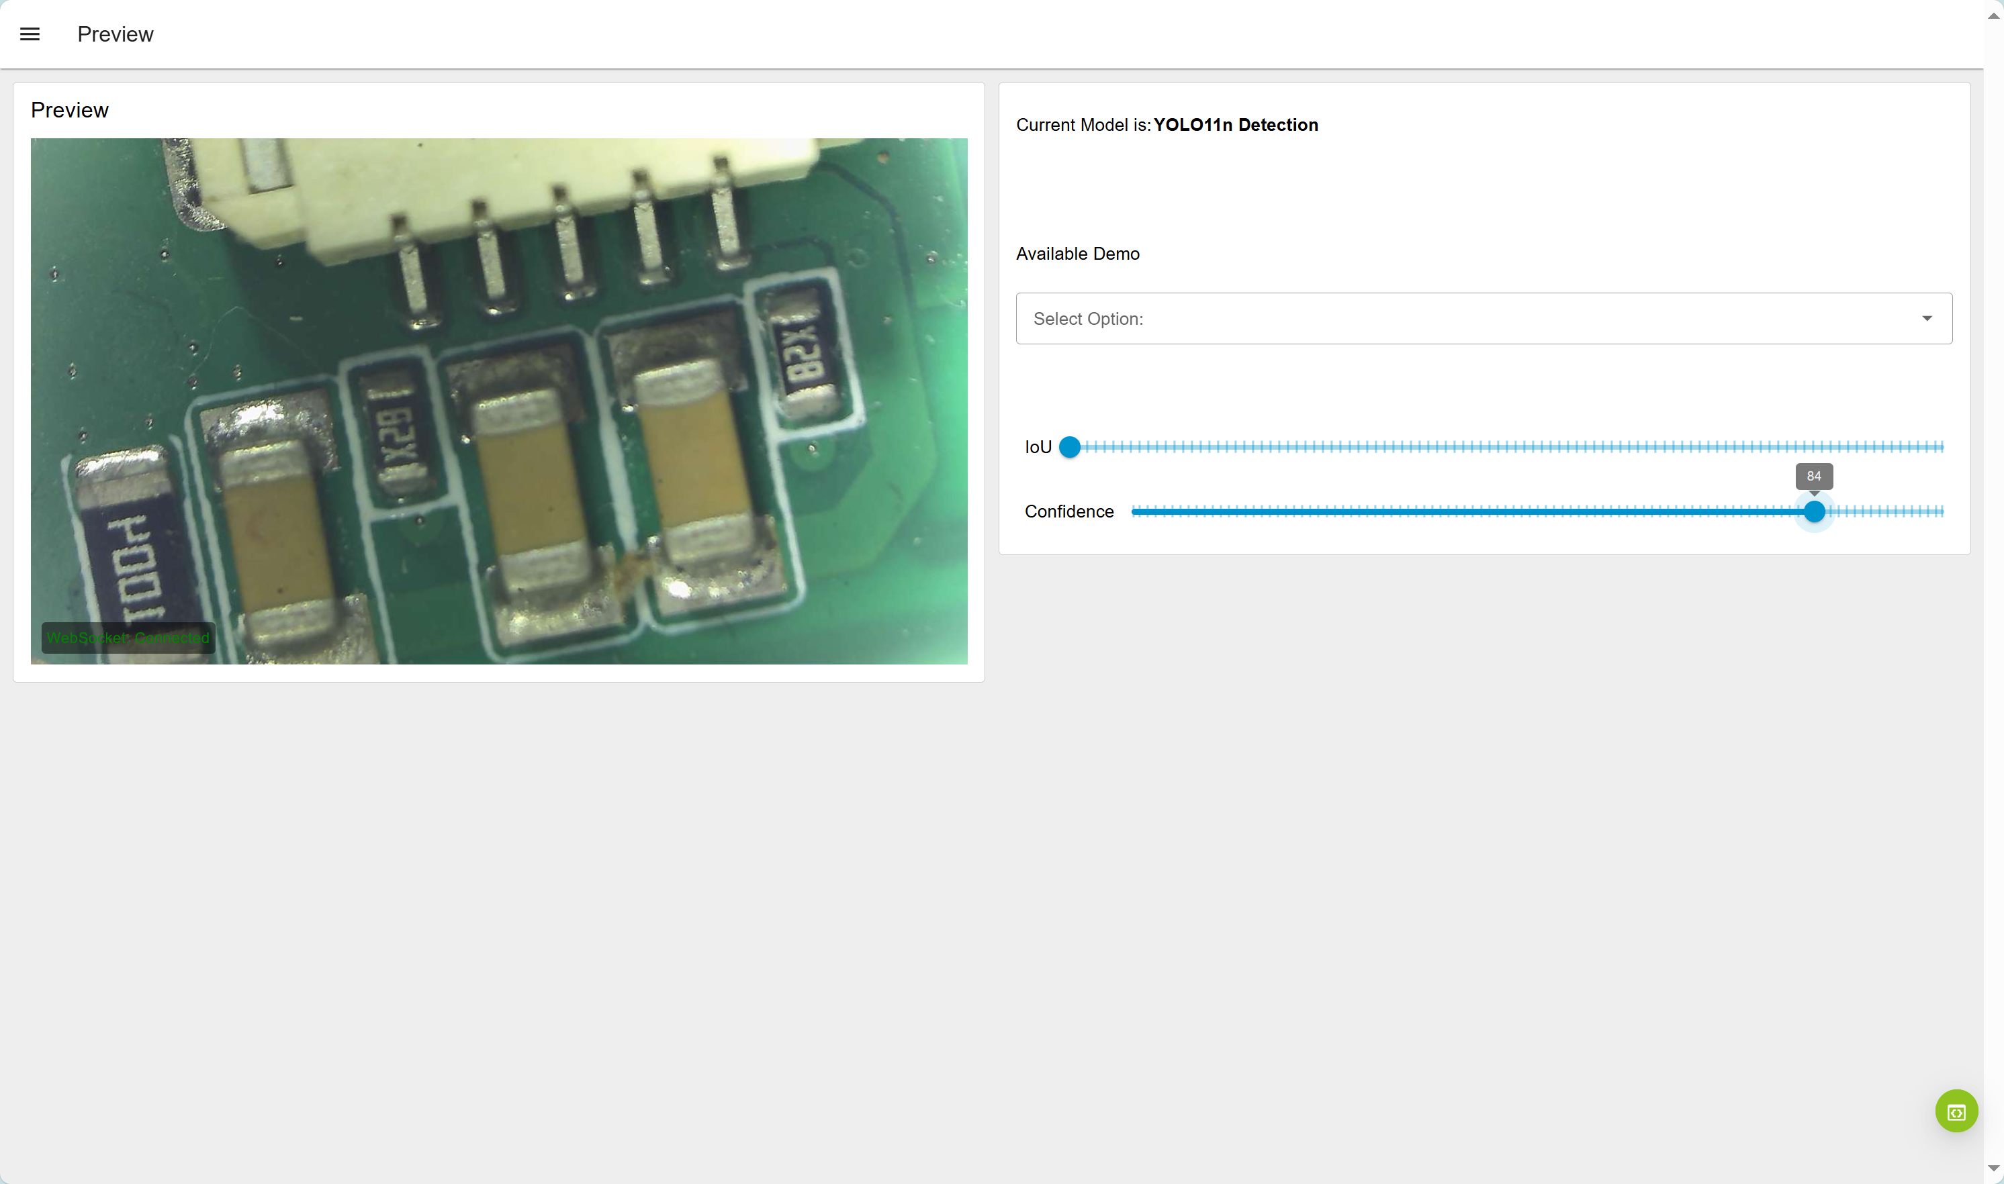Click the 84 value tooltip bubble
Screen dimensions: 2004x1184
(x=1813, y=477)
